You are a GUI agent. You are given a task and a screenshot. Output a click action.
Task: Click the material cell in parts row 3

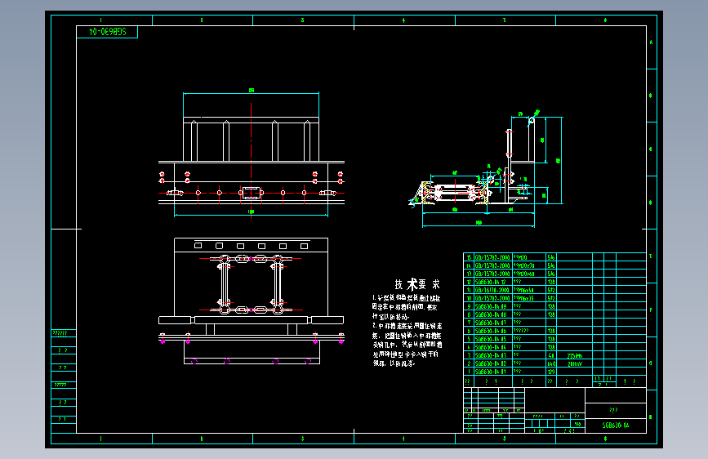(x=574, y=355)
